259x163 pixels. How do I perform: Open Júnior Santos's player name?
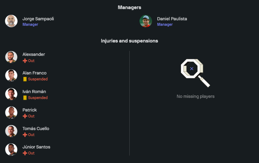tap(36, 147)
